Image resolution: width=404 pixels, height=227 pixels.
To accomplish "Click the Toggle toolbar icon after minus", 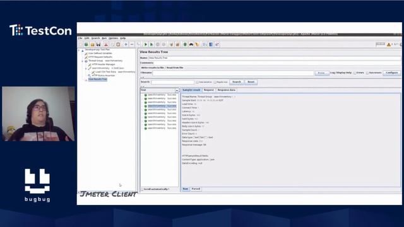I will point(139,45).
